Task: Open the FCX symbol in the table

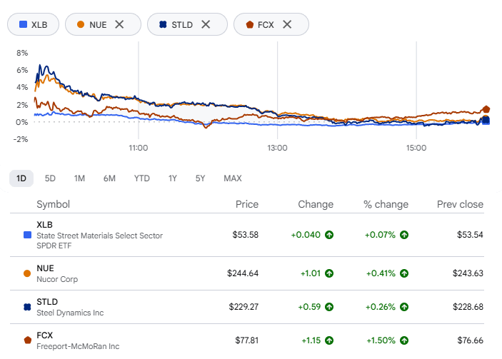Action: (x=44, y=335)
